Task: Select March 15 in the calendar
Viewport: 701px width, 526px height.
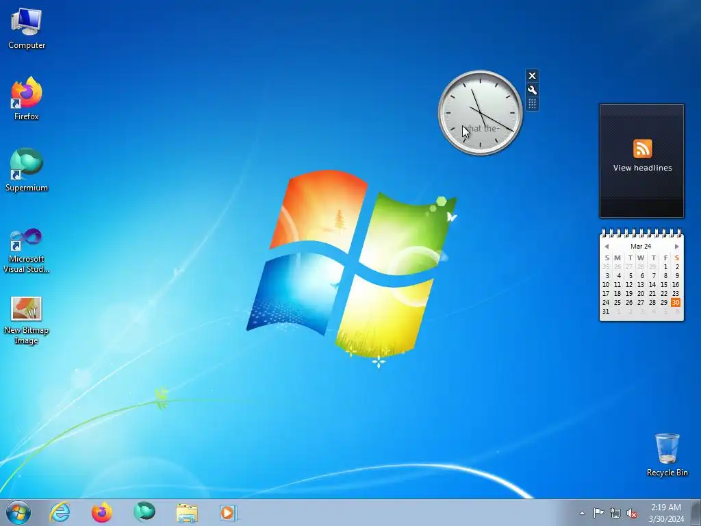Action: tap(664, 284)
